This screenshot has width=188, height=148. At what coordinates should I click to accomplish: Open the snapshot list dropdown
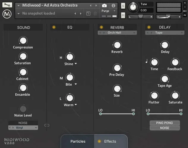tap(18, 14)
